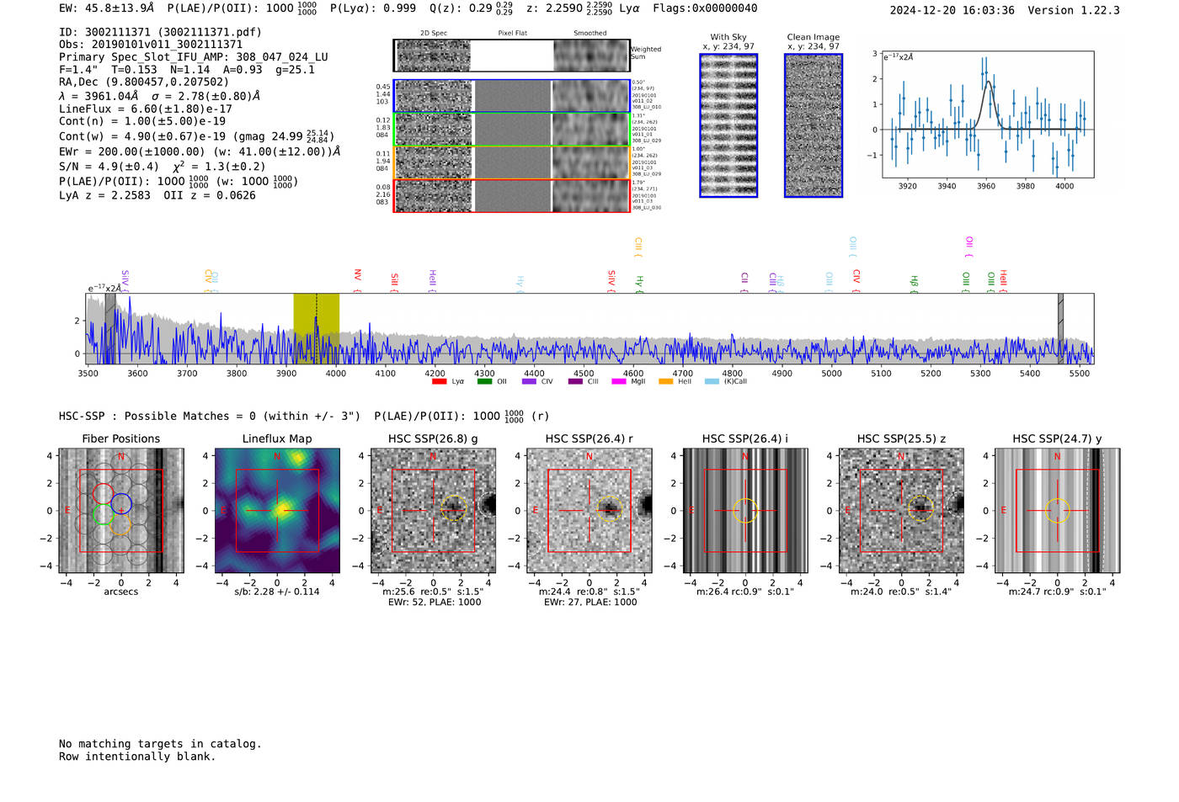This screenshot has height=802, width=1179.
Task: Click the yellow aperture circle in g-band image
Action: pyautogui.click(x=453, y=507)
